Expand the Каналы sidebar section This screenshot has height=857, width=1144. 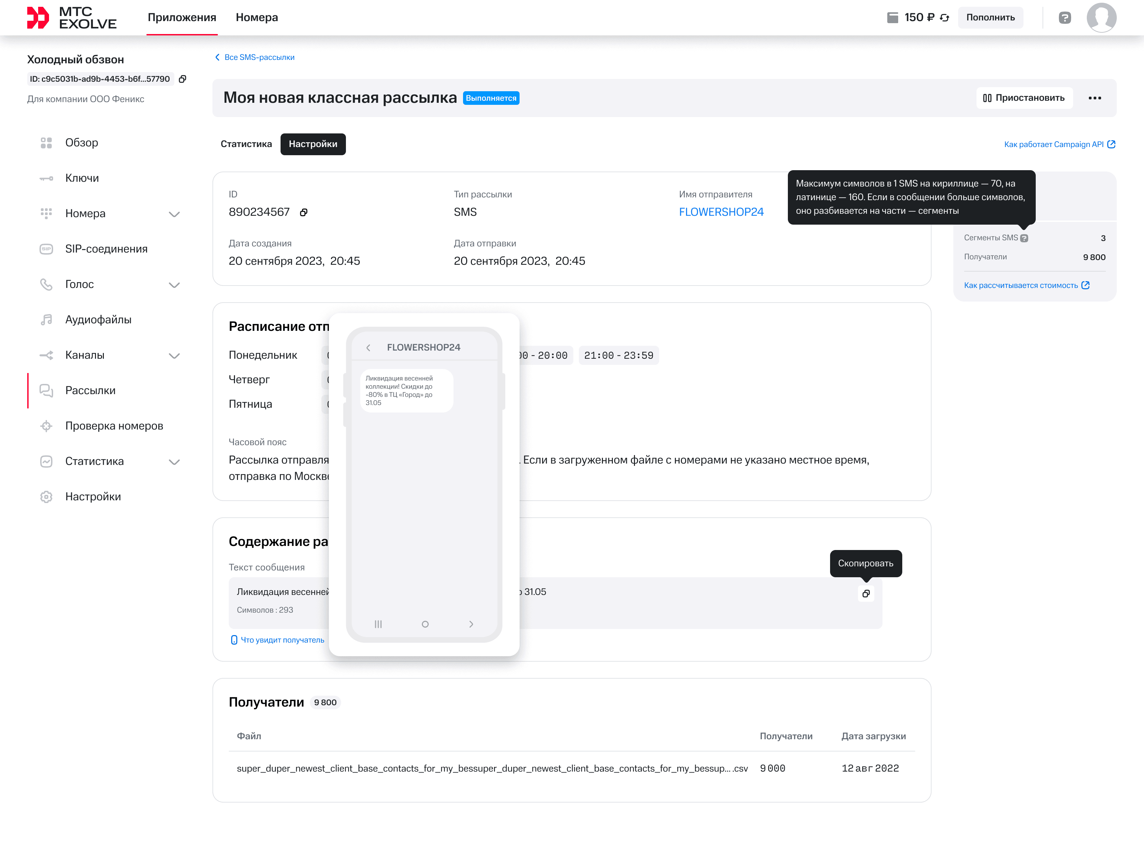pos(174,356)
